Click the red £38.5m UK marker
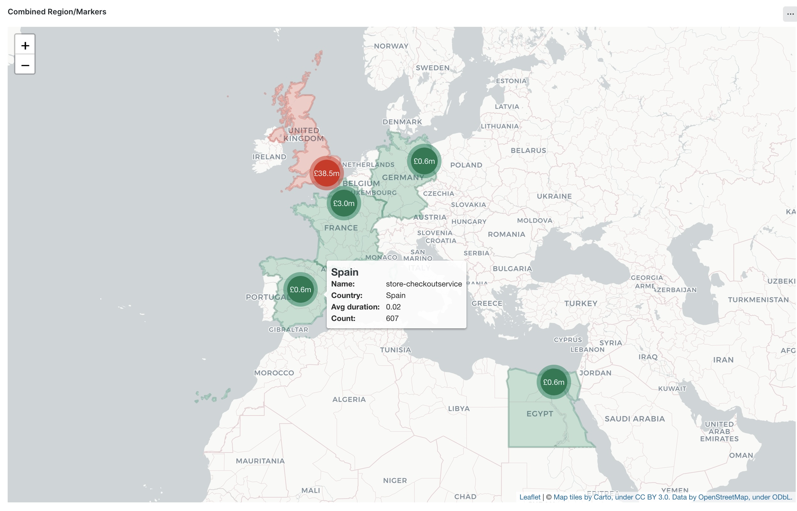This screenshot has width=797, height=511. 326,173
